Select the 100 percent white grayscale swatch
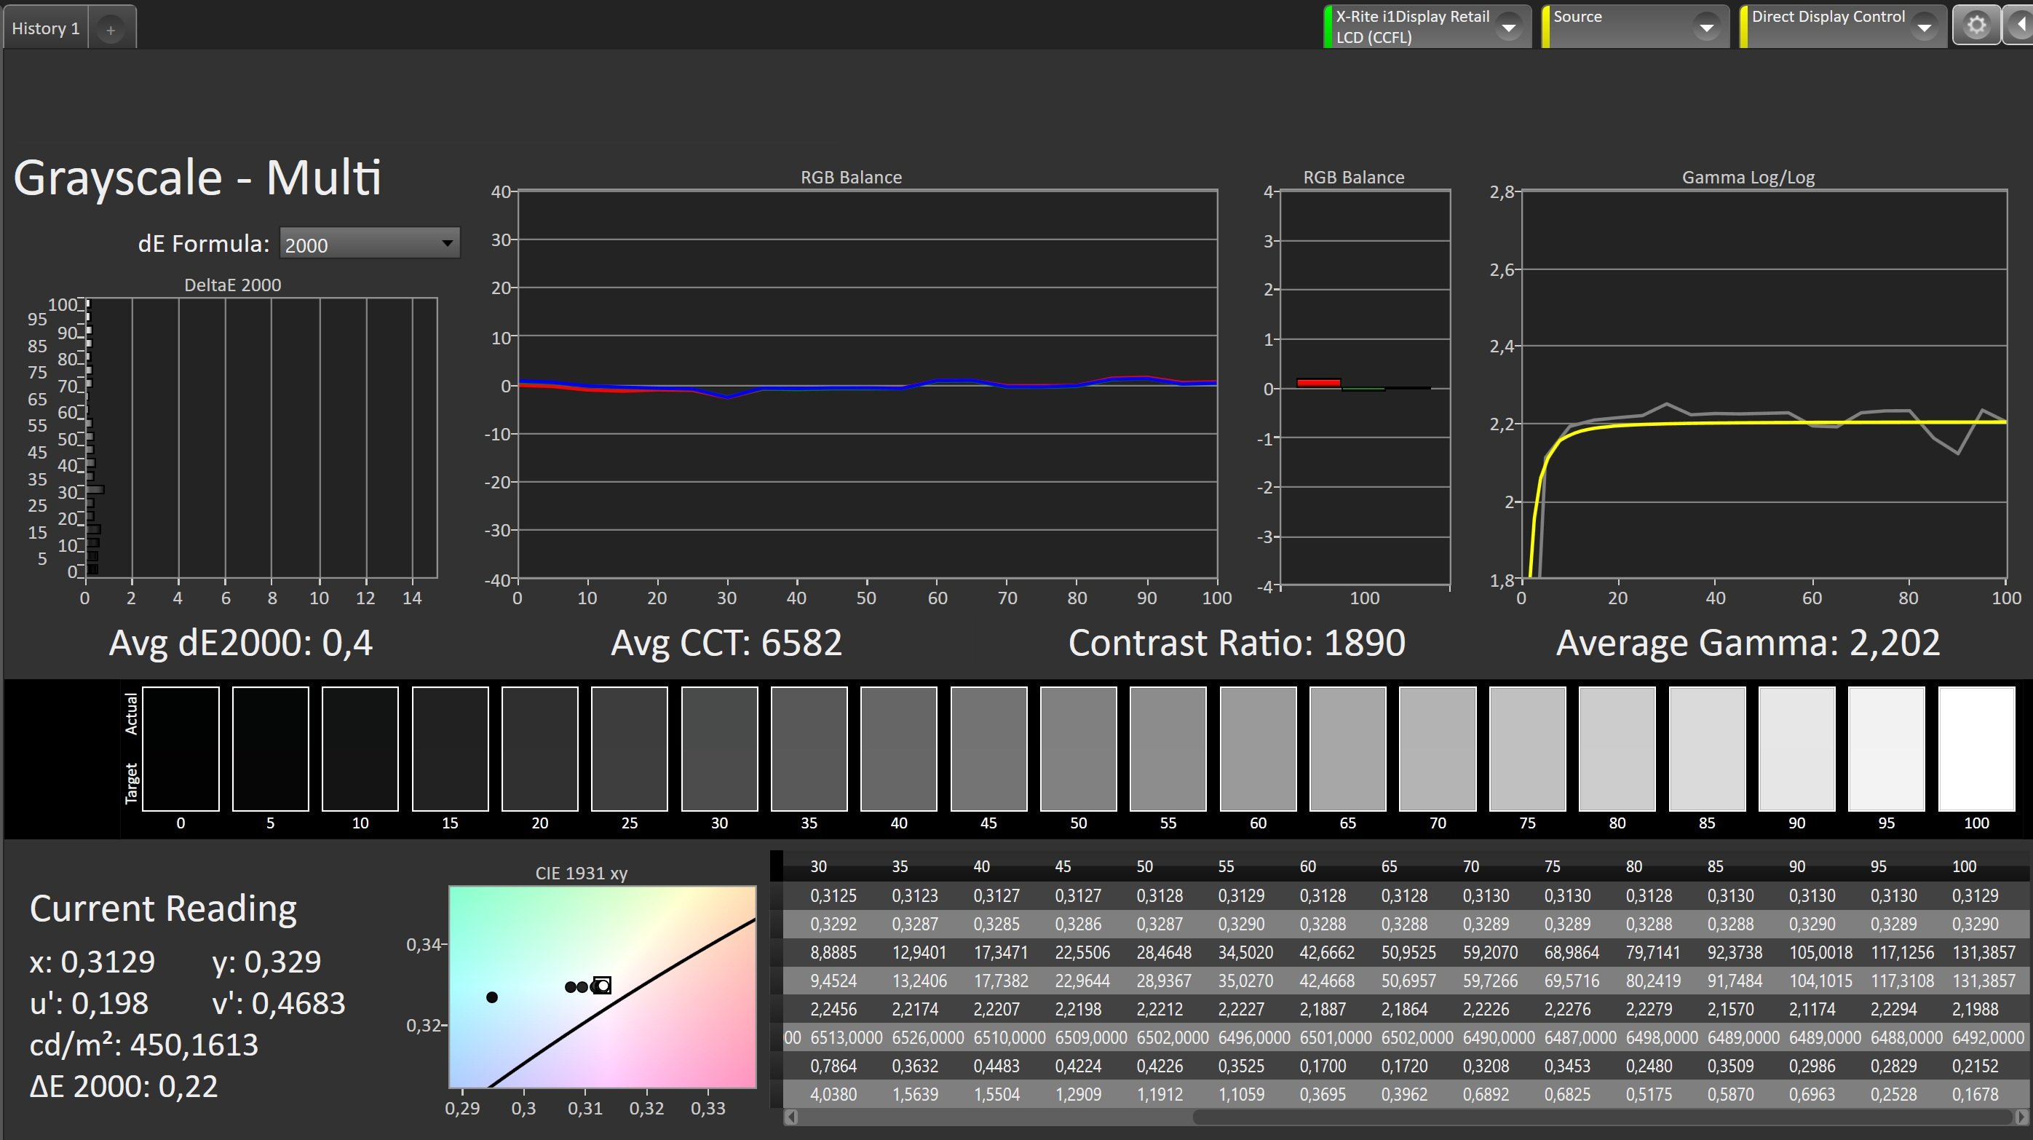The image size is (2033, 1140). pos(1975,748)
